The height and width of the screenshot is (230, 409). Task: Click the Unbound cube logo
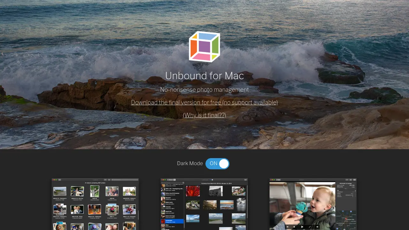pos(204,47)
